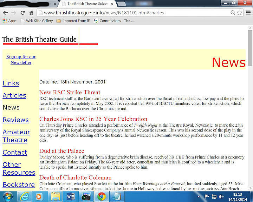
Task: Switch to Chrome on the taskbar
Action: click(x=101, y=197)
